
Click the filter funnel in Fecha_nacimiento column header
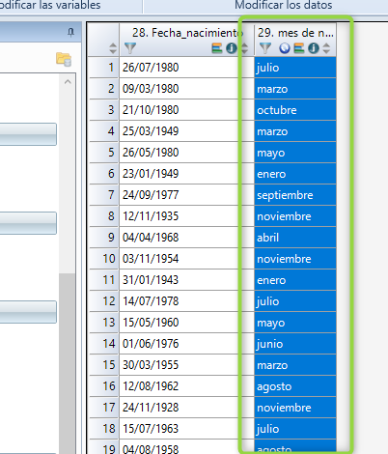(130, 48)
